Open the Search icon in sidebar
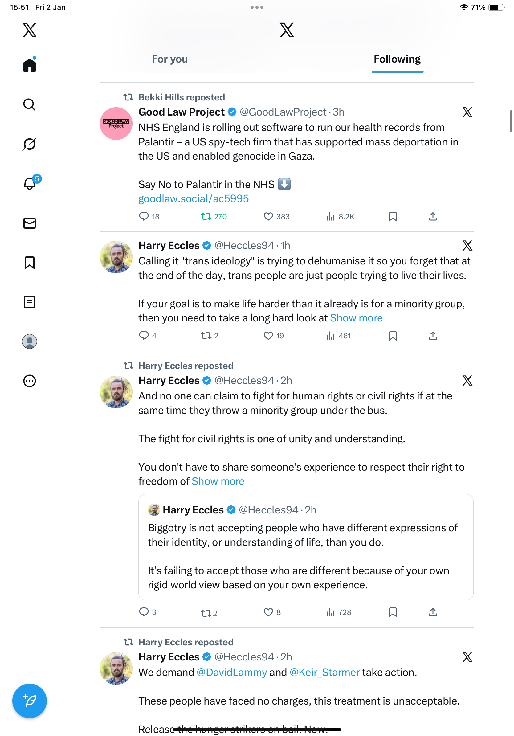Image resolution: width=514 pixels, height=736 pixels. point(29,104)
